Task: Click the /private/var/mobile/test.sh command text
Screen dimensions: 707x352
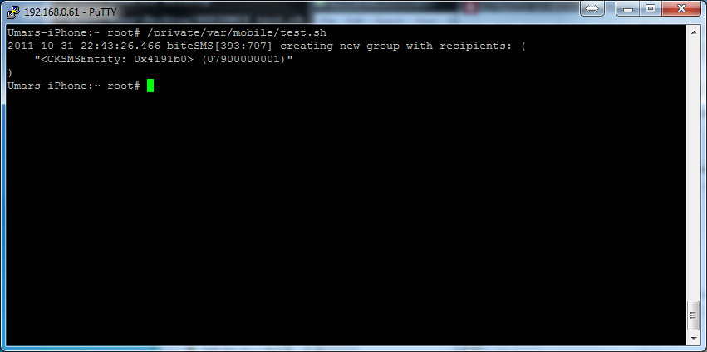Action: (x=237, y=33)
